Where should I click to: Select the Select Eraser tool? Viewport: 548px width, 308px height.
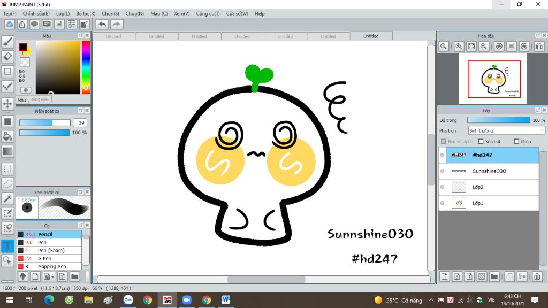click(7, 228)
